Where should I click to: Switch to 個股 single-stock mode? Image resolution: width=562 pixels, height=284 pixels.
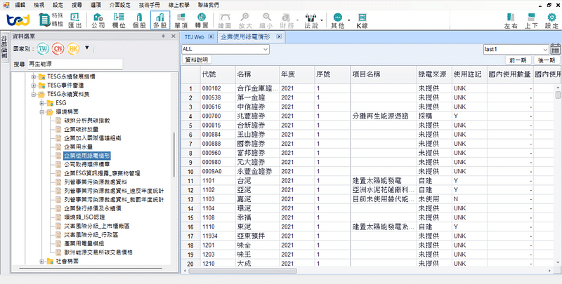(x=139, y=20)
